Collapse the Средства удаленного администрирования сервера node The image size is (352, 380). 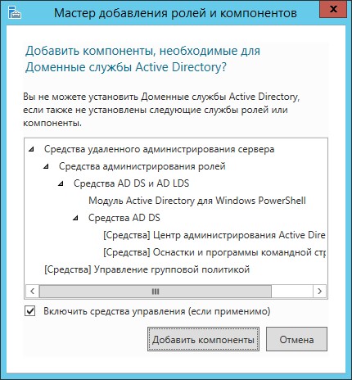pos(32,149)
